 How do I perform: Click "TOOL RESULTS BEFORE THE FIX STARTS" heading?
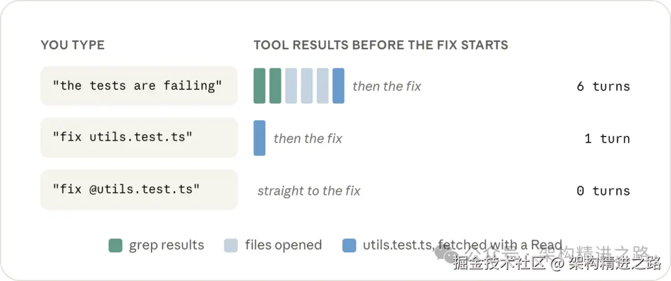(381, 45)
